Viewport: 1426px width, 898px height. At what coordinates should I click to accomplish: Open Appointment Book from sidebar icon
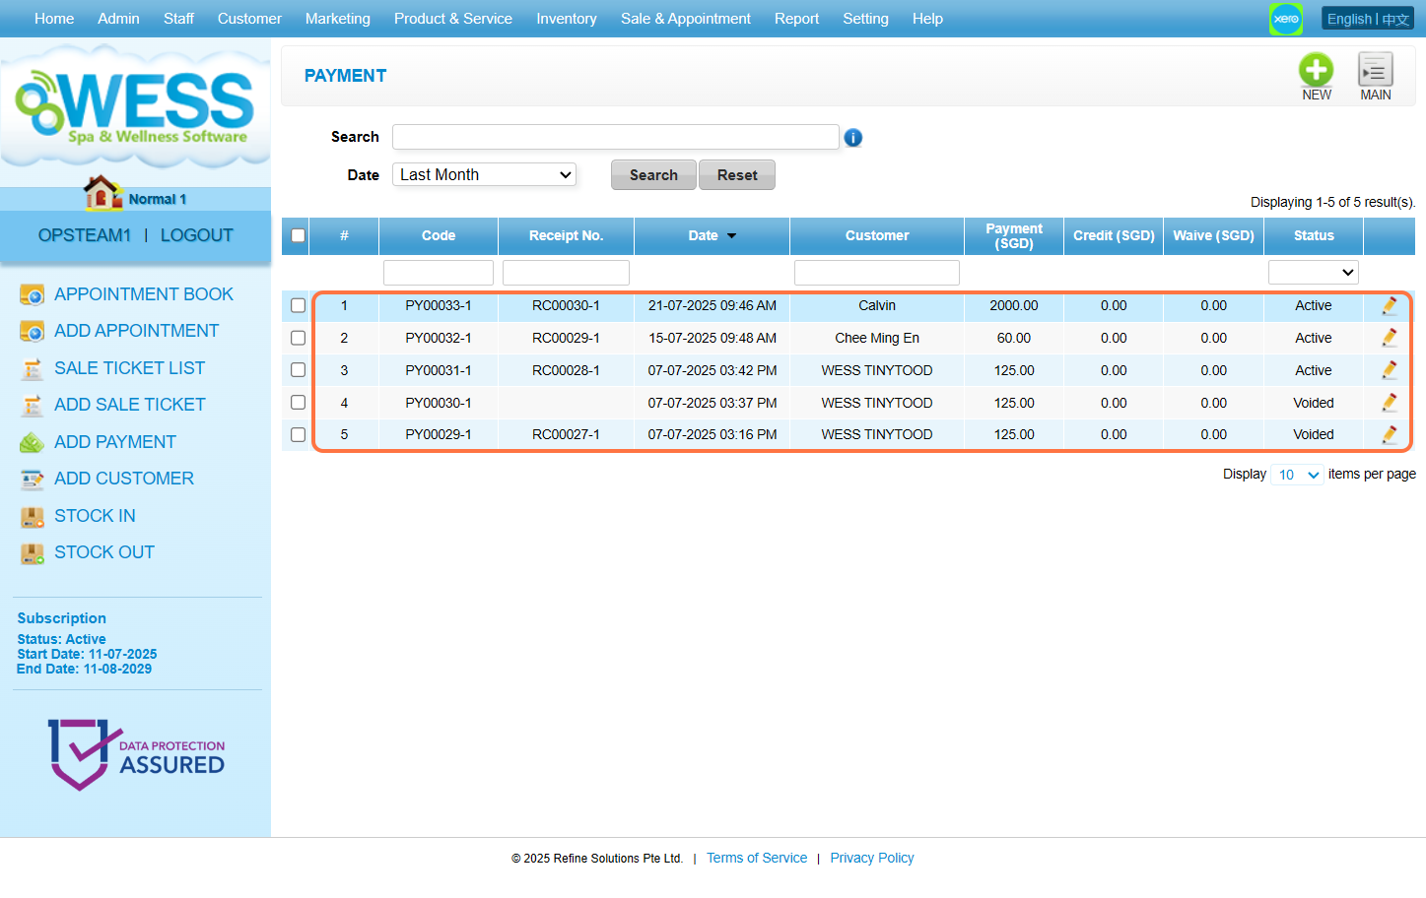[x=33, y=294]
